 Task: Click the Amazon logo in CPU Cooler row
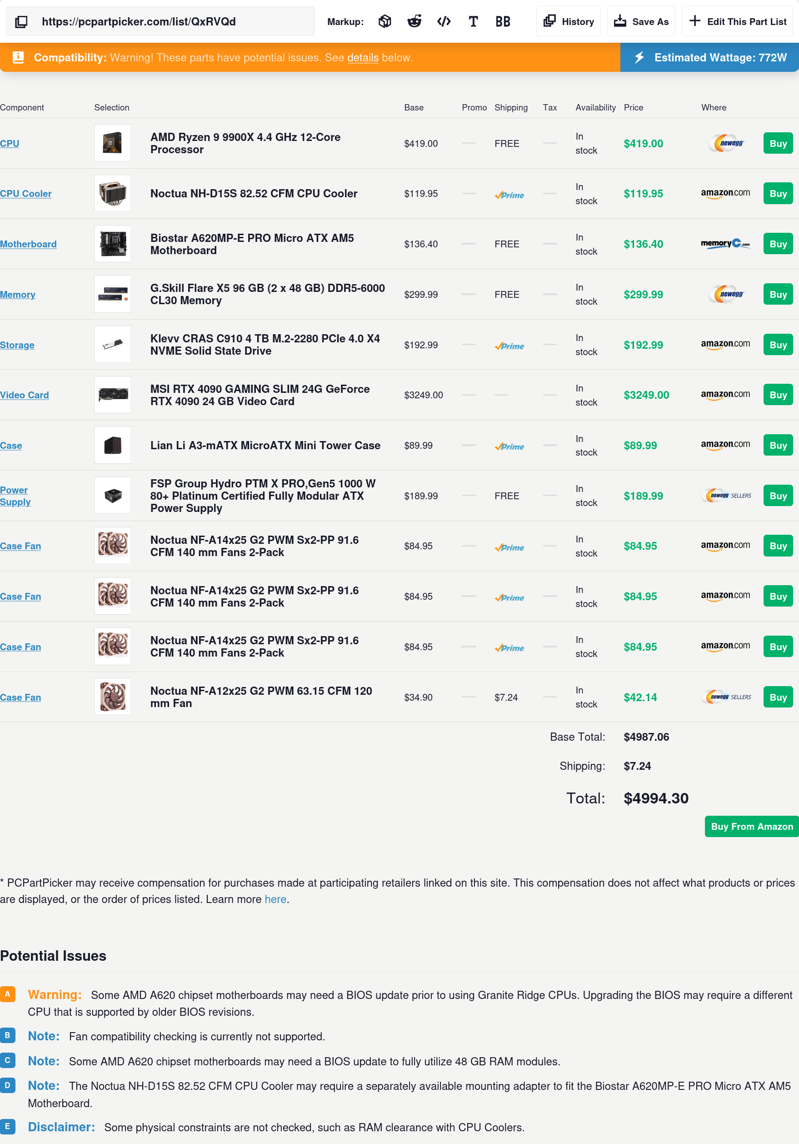(x=725, y=193)
